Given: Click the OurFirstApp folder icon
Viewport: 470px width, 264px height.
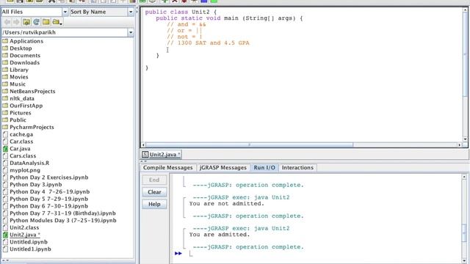Looking at the screenshot, I should pos(5,106).
